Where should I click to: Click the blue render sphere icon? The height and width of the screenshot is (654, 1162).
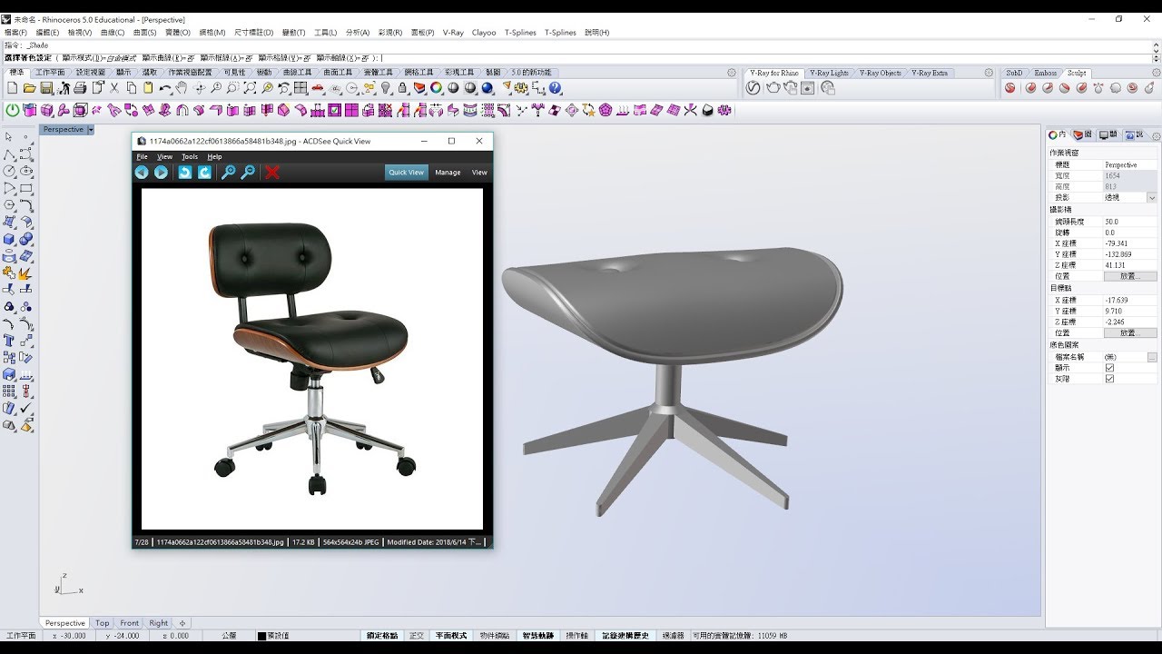487,88
